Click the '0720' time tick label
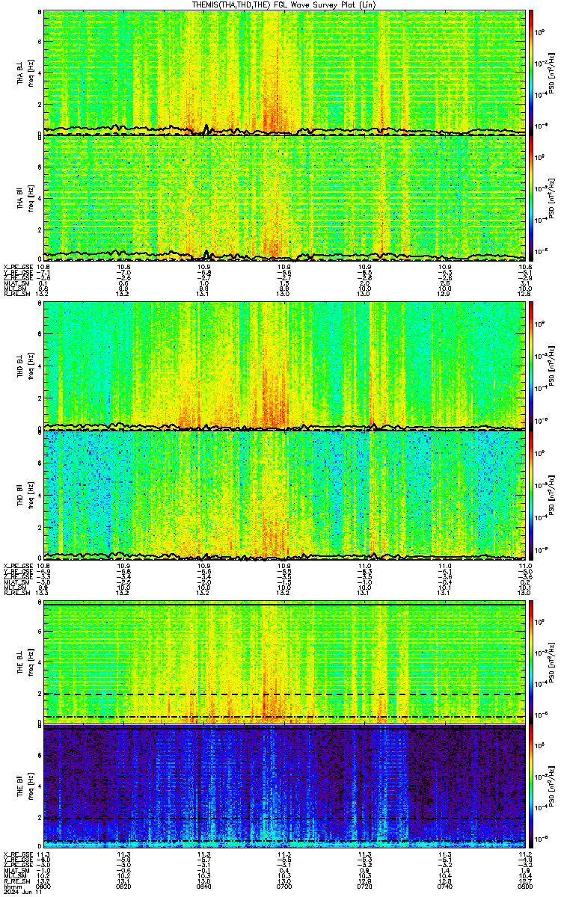Screen dimensions: 561x897 click(x=364, y=887)
